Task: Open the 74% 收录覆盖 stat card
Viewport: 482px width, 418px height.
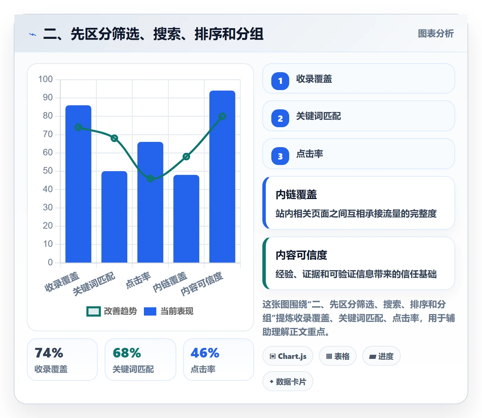Action: click(x=62, y=360)
